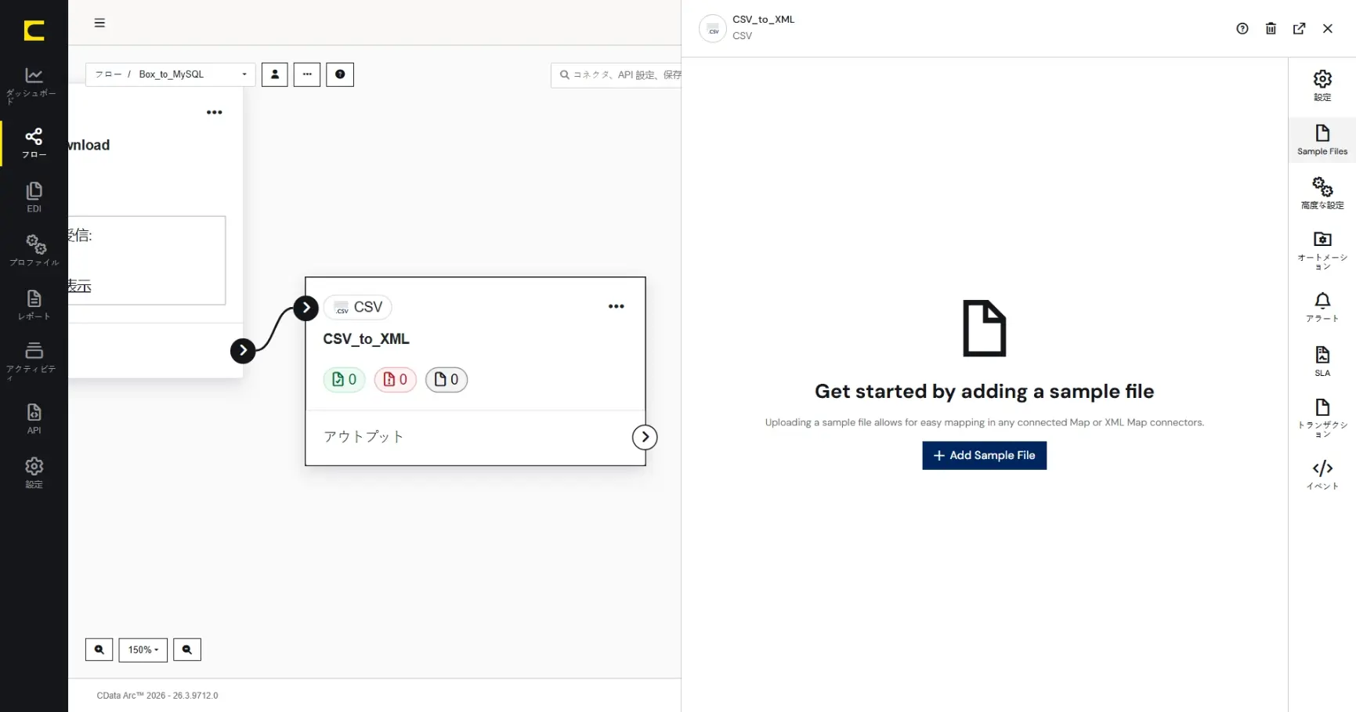Close the CSV_to_XML connector panel
Screen dimensions: 1356x712
(1328, 28)
